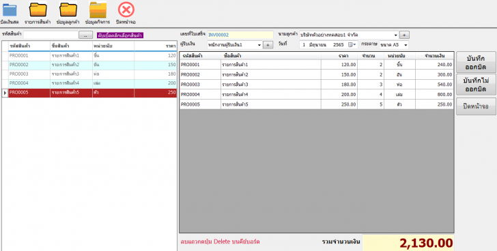Image resolution: width=497 pixels, height=251 pixels.
Task: Click the จำนวน column header in invoice table
Action: point(371,56)
